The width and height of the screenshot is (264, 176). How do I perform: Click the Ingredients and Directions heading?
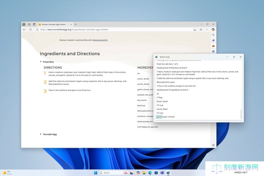70,54
